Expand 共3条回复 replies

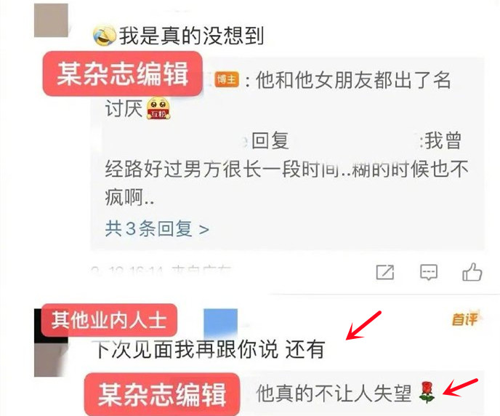click(157, 229)
